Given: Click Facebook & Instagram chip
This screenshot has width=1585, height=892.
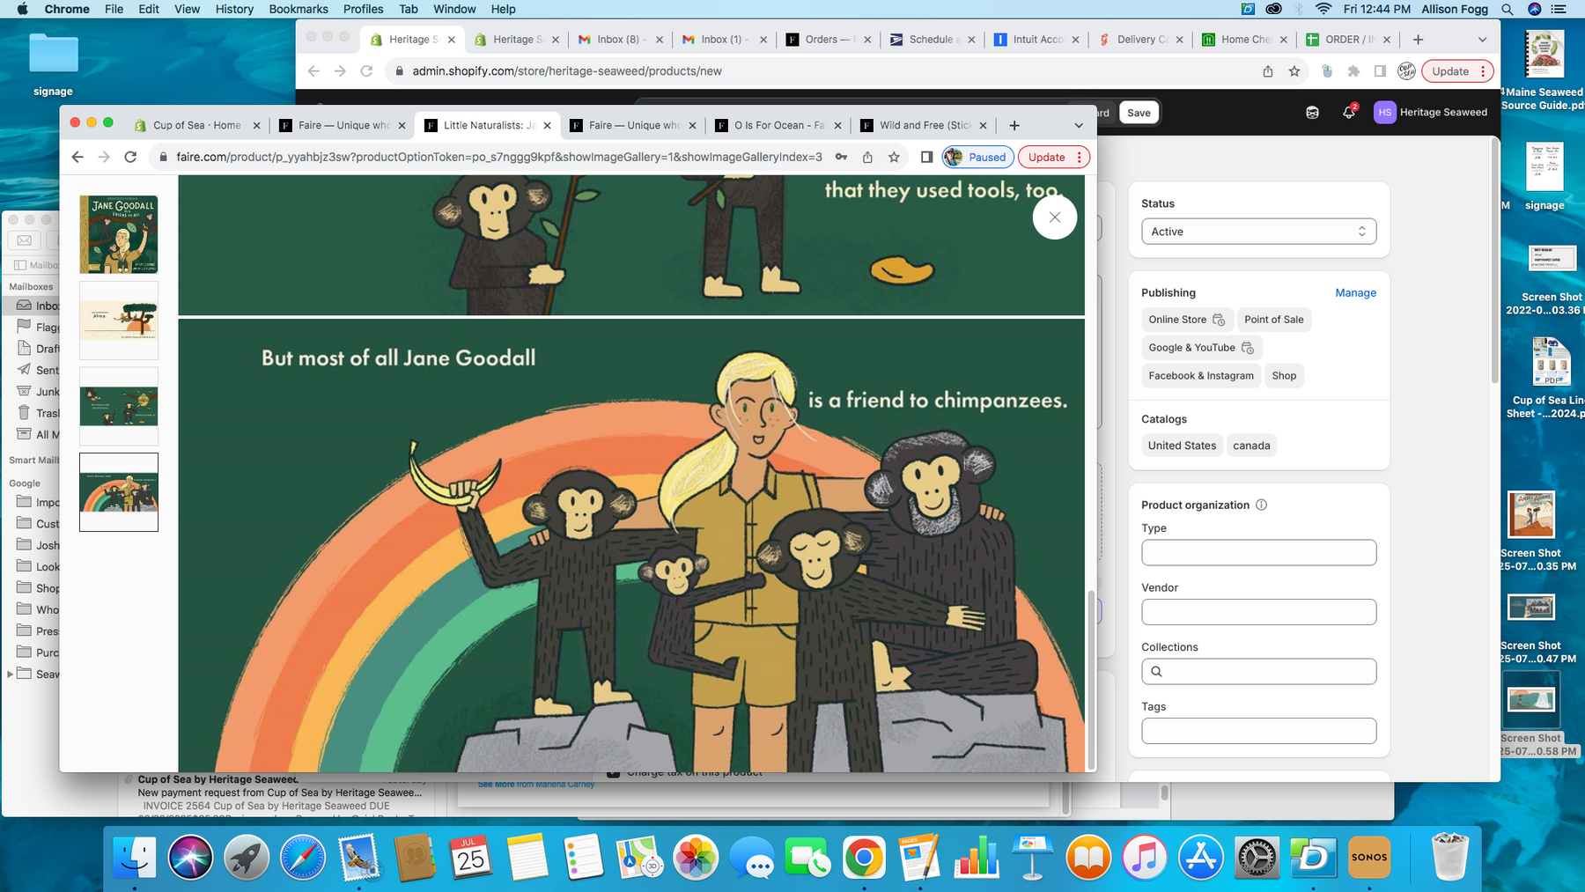Looking at the screenshot, I should (1200, 376).
